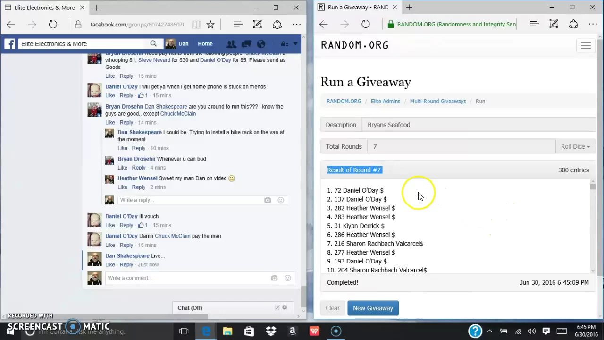Screen dimensions: 604x340
Task: Click the New Giveaway button
Action: tap(373, 308)
